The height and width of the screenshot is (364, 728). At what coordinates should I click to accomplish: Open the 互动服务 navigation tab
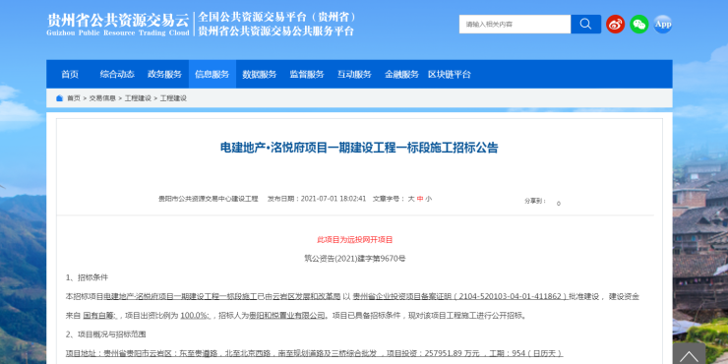click(354, 75)
